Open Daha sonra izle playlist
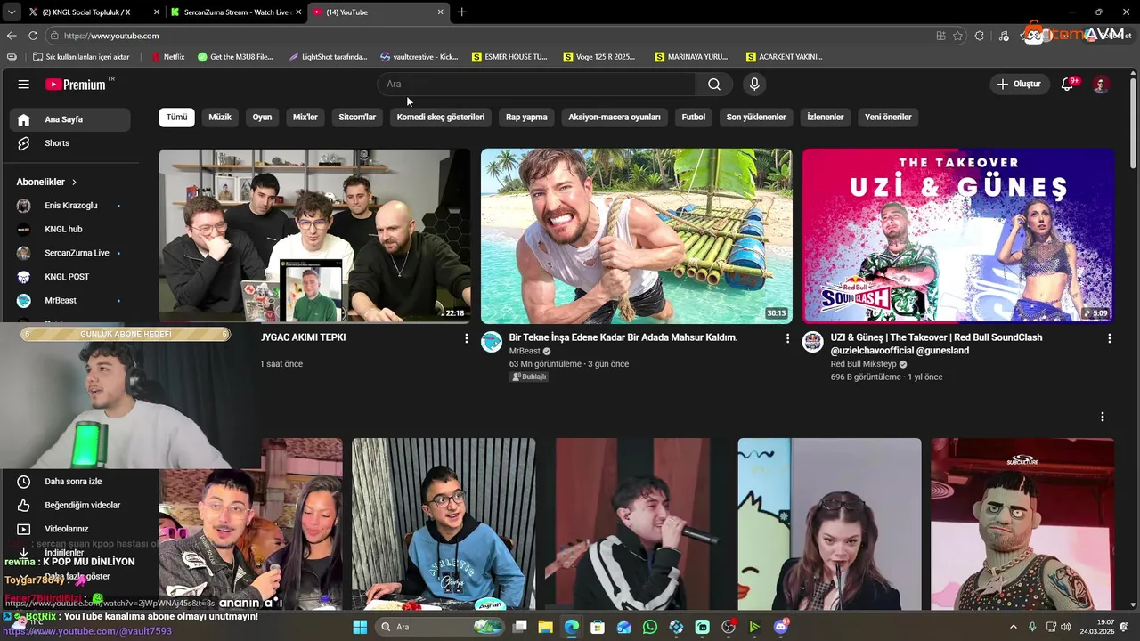This screenshot has height=641, width=1140. click(x=71, y=482)
